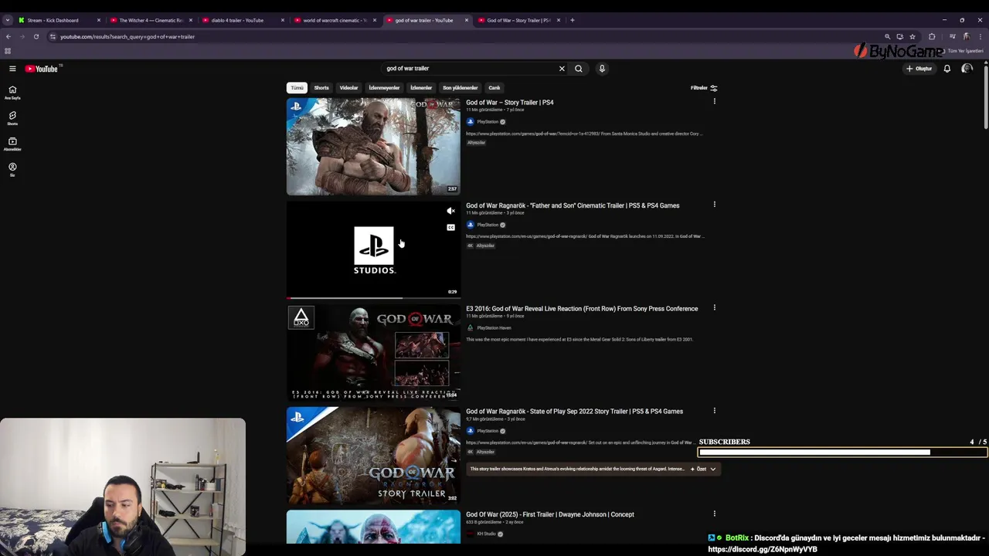Select the Shorts filter chip
The height and width of the screenshot is (556, 989).
[321, 88]
